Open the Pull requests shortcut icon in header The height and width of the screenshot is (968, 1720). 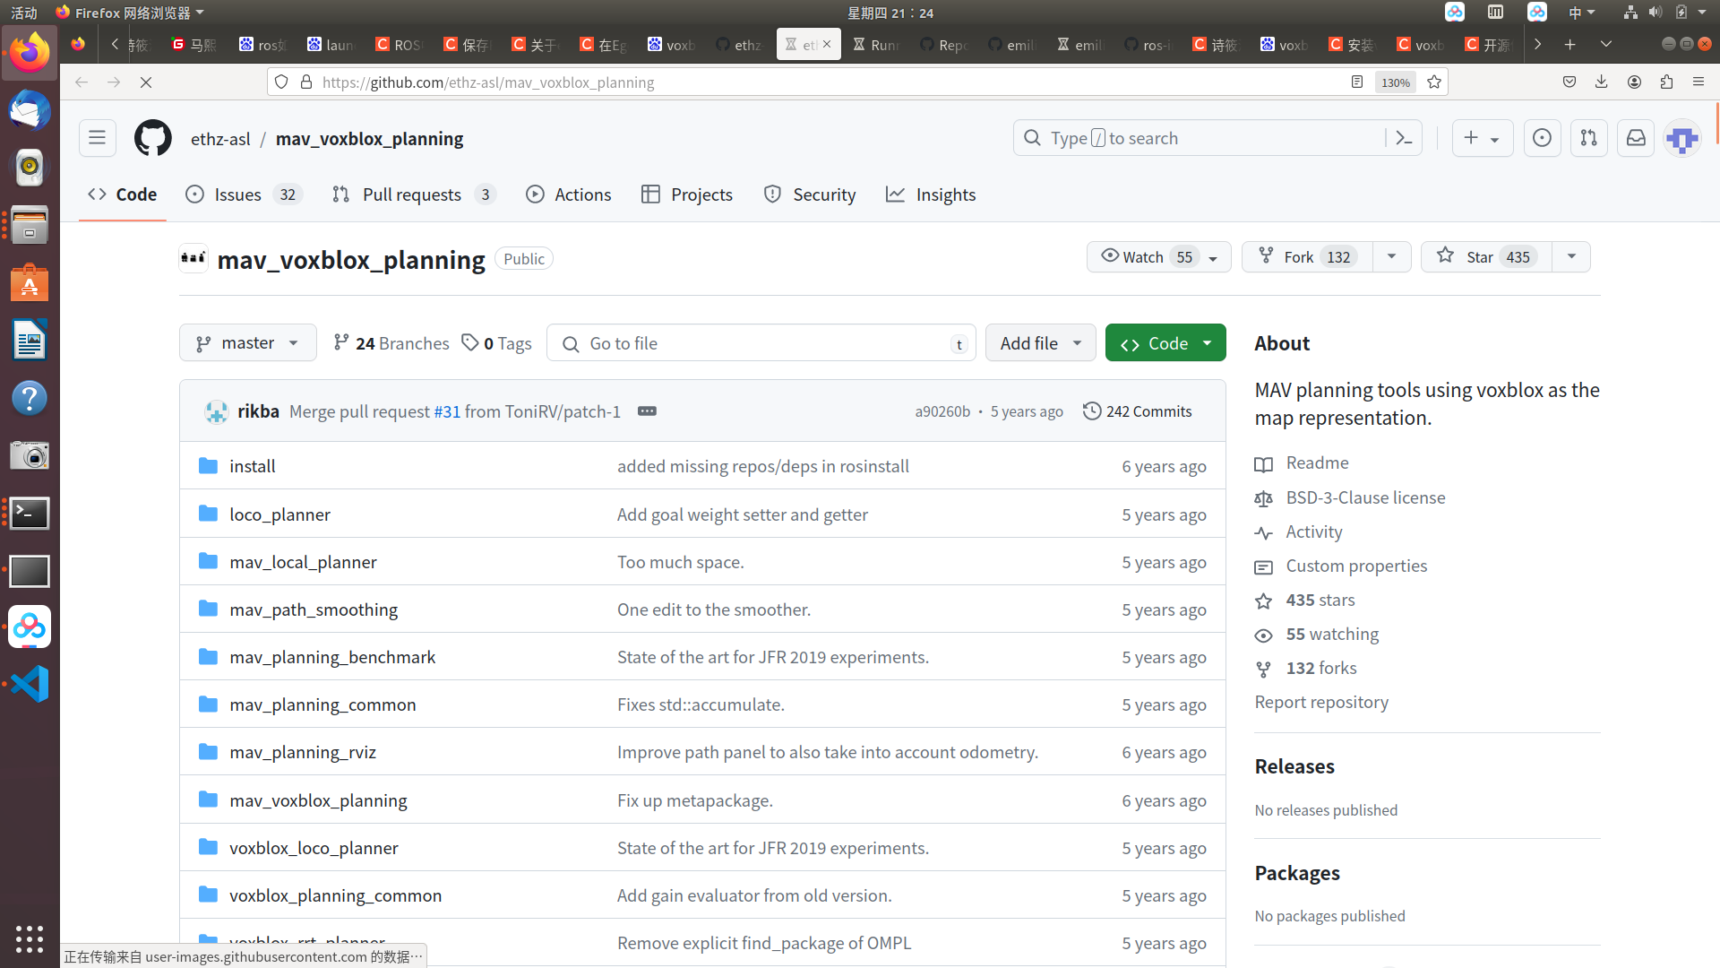pyautogui.click(x=1588, y=138)
